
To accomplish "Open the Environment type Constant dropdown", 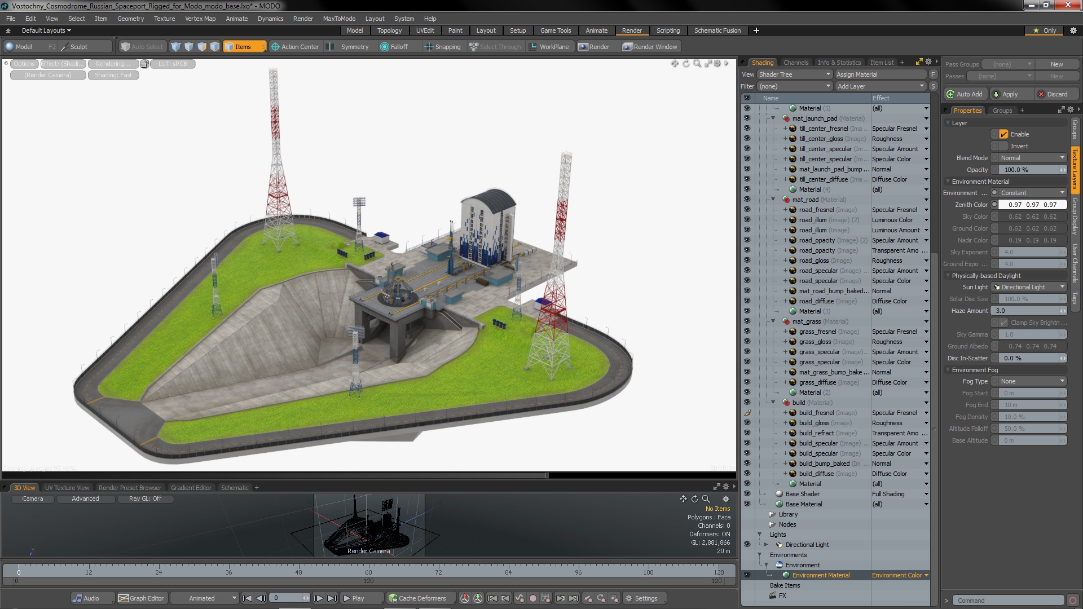I will (1032, 193).
